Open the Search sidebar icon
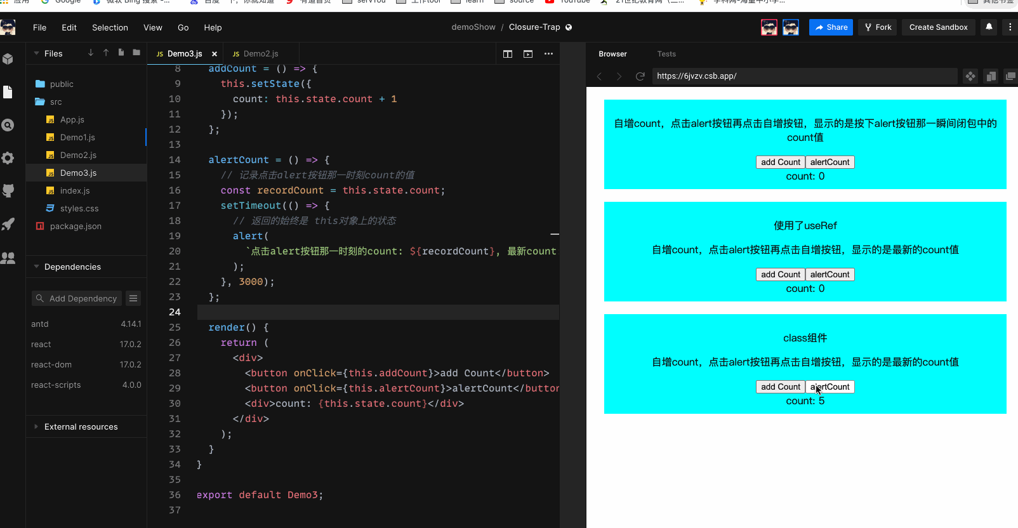The image size is (1018, 528). [x=8, y=125]
